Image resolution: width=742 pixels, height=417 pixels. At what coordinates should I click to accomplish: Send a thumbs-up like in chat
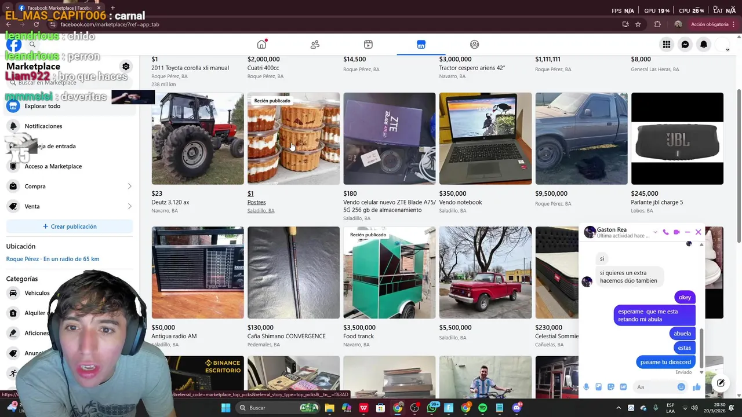[696, 387]
